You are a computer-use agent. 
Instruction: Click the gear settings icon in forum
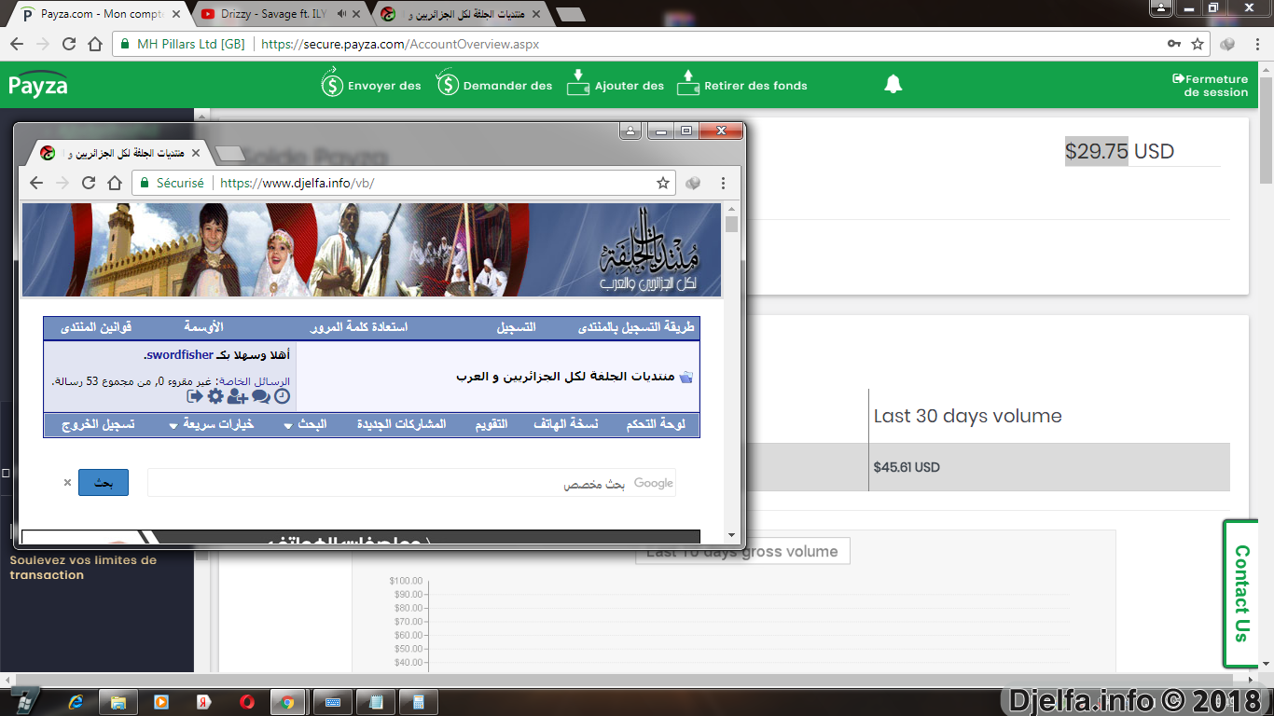pos(215,396)
